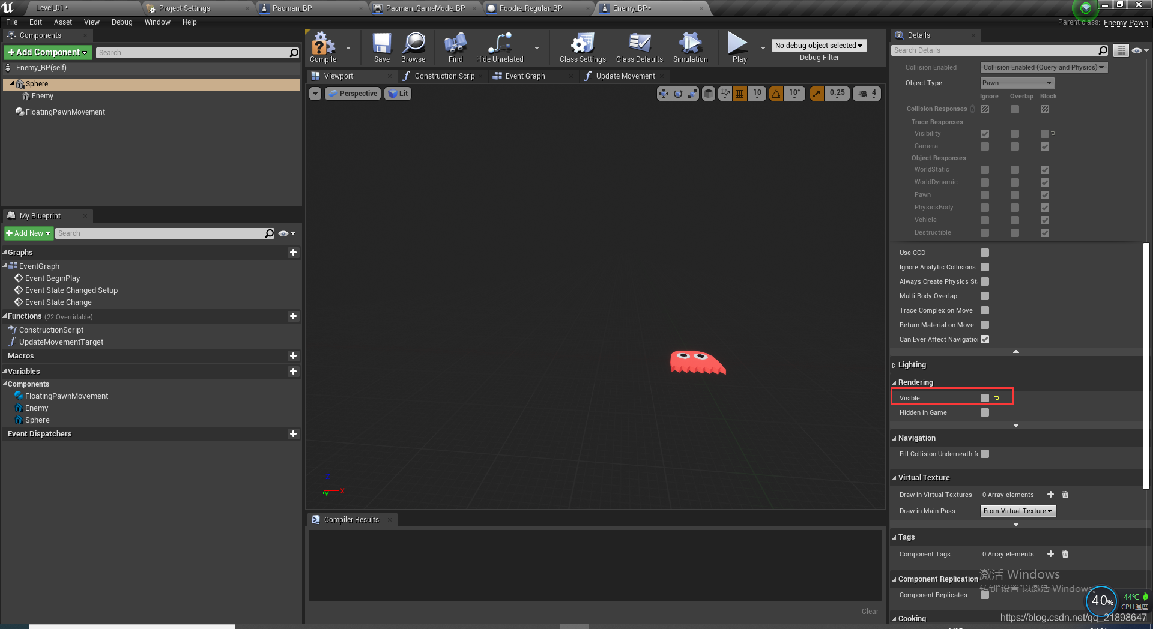Open the Debug menu

[x=122, y=22]
